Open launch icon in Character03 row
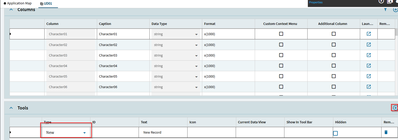This screenshot has height=140, width=398. click(x=369, y=55)
